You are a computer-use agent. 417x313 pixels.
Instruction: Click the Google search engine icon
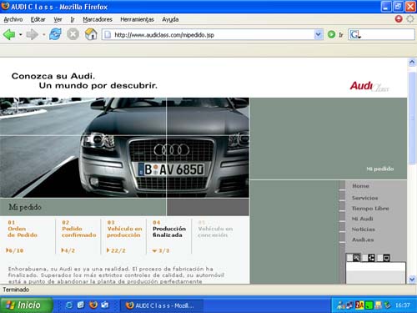coord(355,35)
